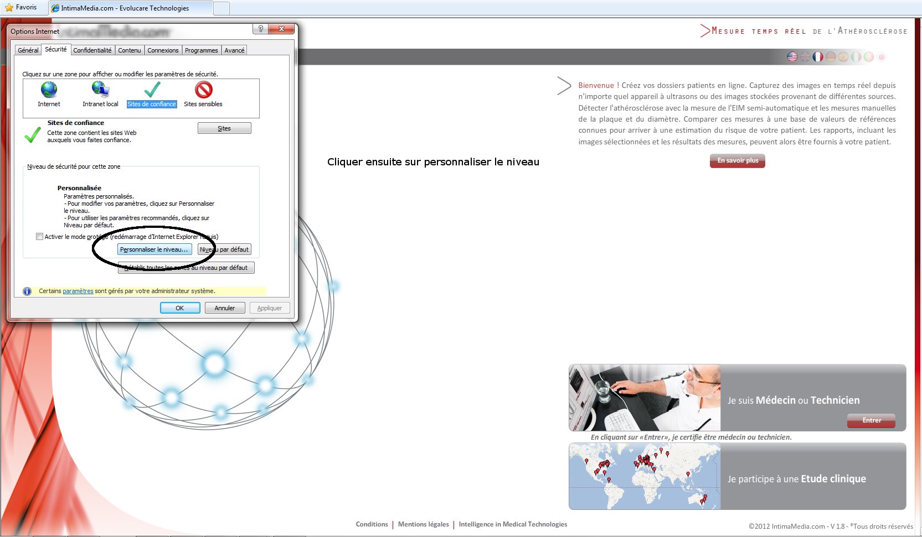Click the 'paramètres' link in info bar
922x537 pixels.
click(x=78, y=291)
